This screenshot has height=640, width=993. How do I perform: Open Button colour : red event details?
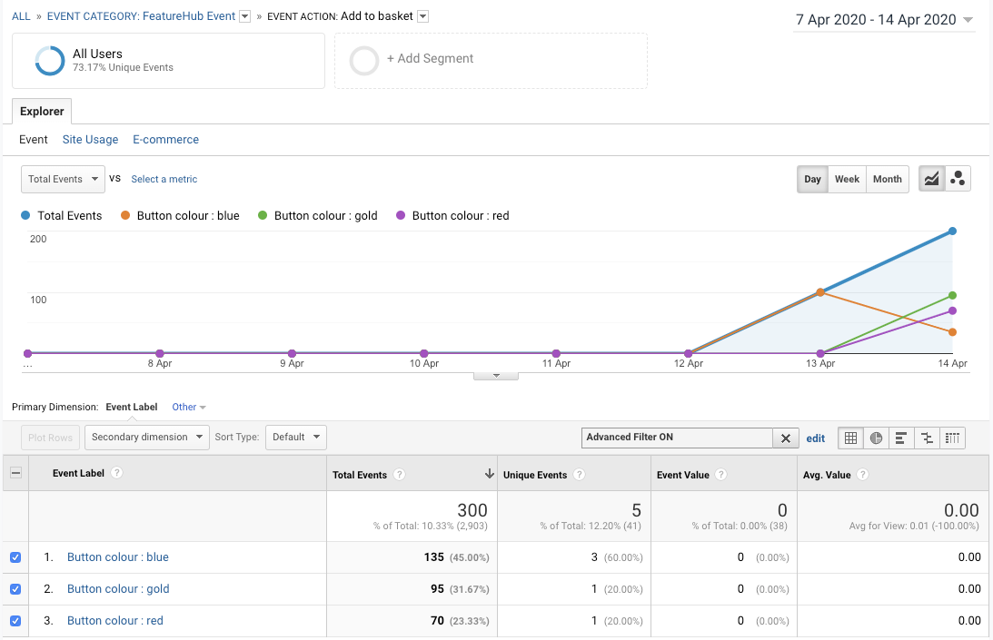coord(114,620)
